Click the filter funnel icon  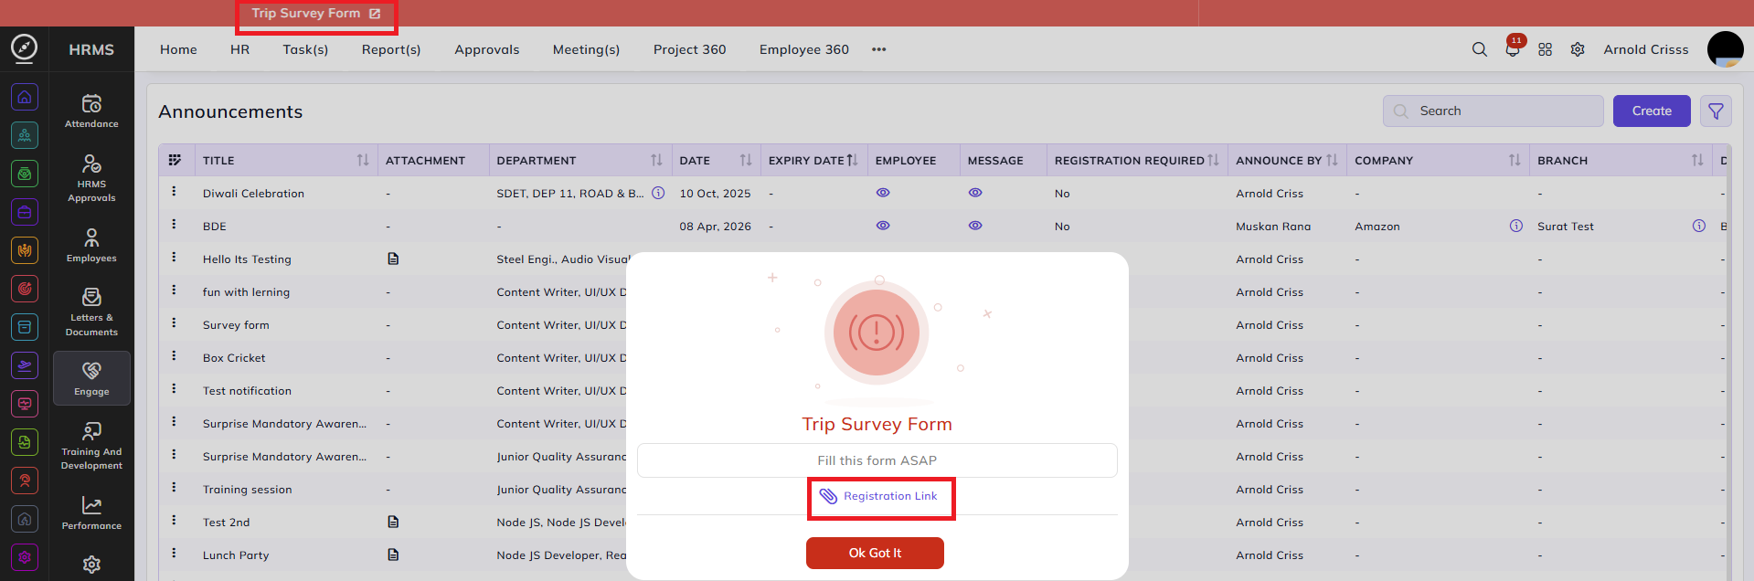1716,111
